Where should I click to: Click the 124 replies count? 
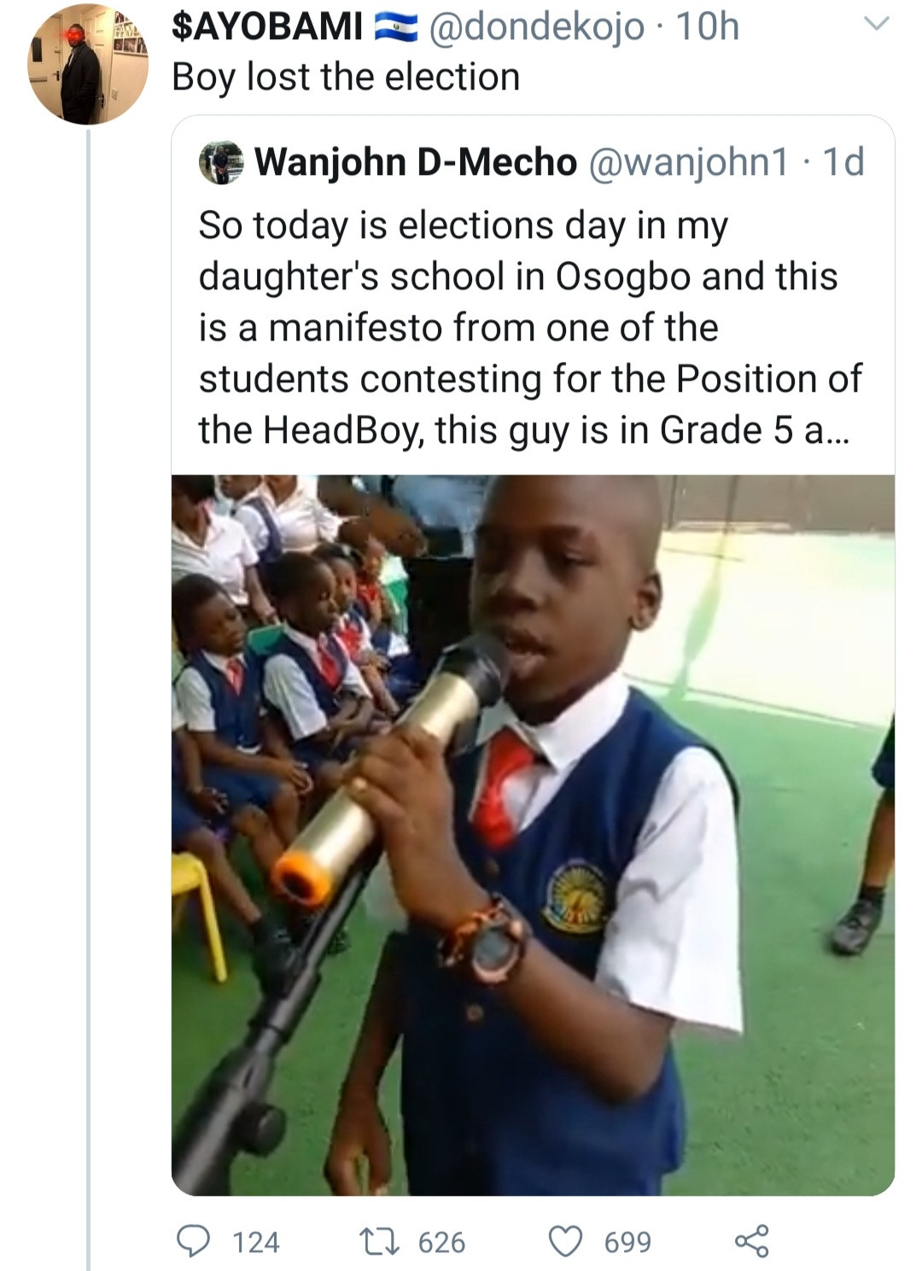click(256, 1242)
